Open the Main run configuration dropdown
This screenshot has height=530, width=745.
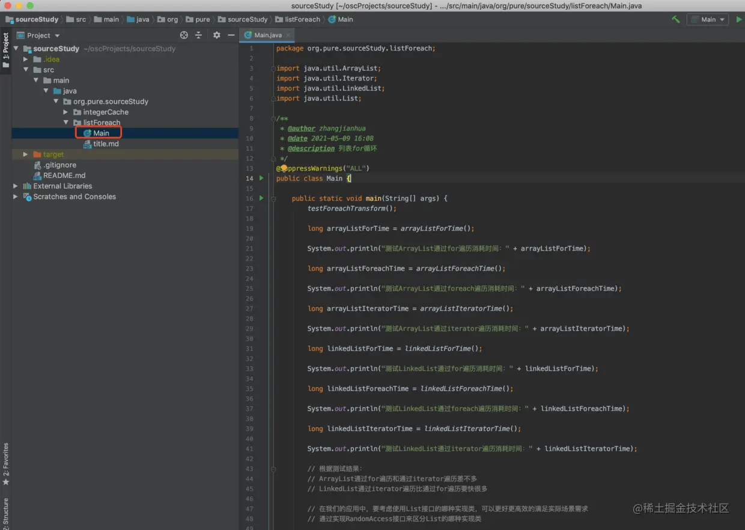tap(708, 19)
